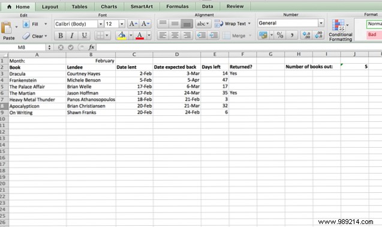Viewport: 382px width, 227px height.
Task: Align text to bottom of cell
Action: [187, 23]
